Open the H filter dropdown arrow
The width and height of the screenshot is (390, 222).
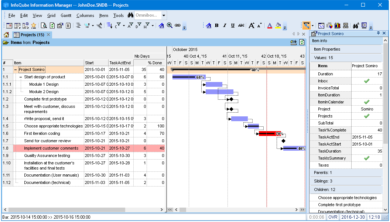[x=153, y=25]
